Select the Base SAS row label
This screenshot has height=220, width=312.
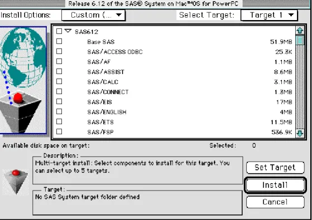point(101,42)
